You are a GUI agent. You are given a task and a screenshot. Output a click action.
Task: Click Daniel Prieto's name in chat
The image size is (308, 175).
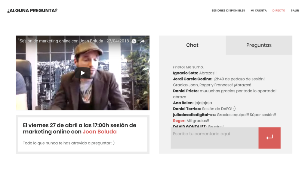coord(186,91)
